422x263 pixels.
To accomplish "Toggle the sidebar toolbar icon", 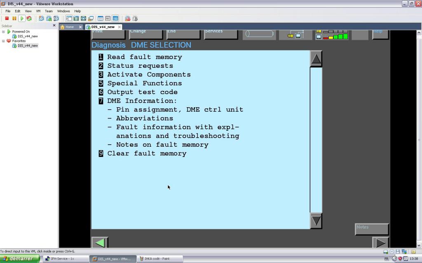I will 69,18.
